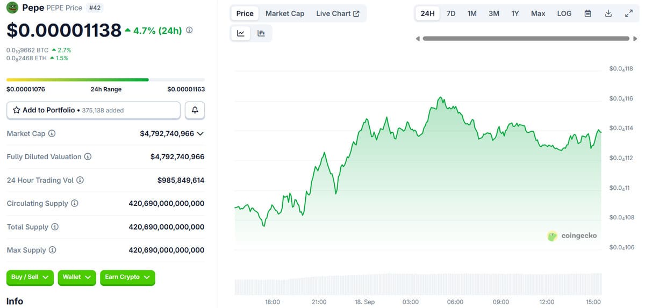Click the $0.00001138 price value
The height and width of the screenshot is (308, 645).
click(64, 31)
